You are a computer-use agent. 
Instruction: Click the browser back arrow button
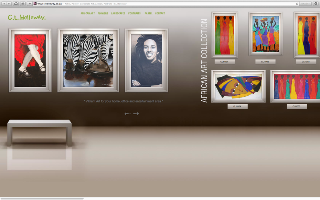click(x=4, y=3)
